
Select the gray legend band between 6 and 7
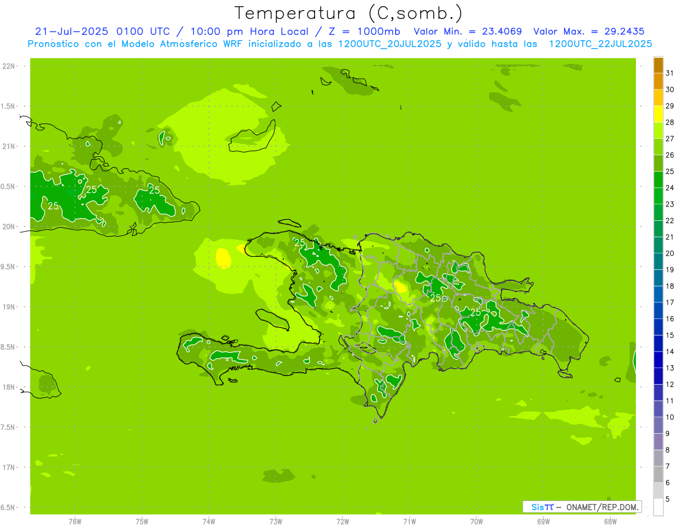coord(658,474)
